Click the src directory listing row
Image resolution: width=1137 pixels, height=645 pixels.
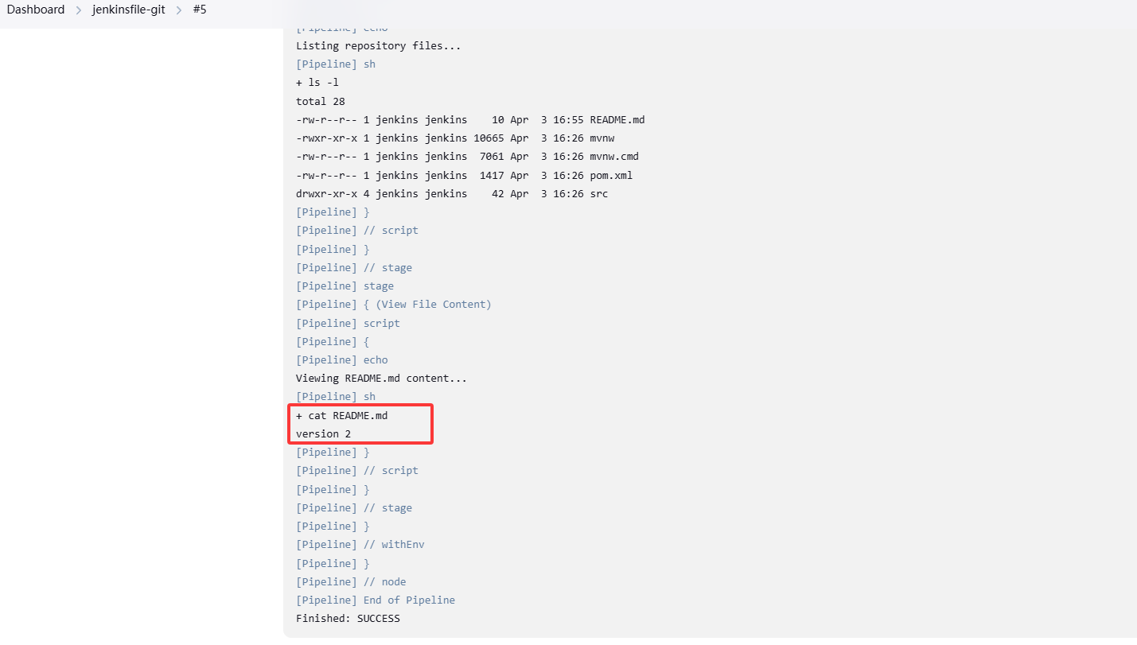(x=451, y=194)
